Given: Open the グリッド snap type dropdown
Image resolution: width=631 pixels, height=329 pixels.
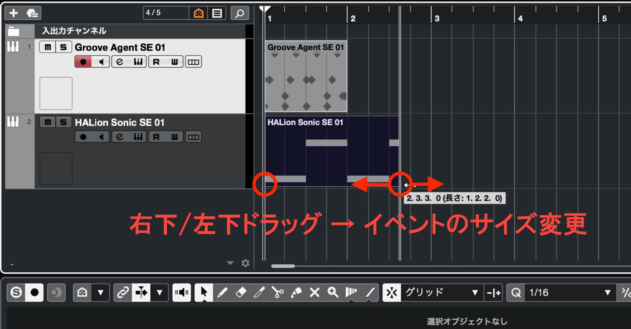Looking at the screenshot, I should pyautogui.click(x=442, y=292).
